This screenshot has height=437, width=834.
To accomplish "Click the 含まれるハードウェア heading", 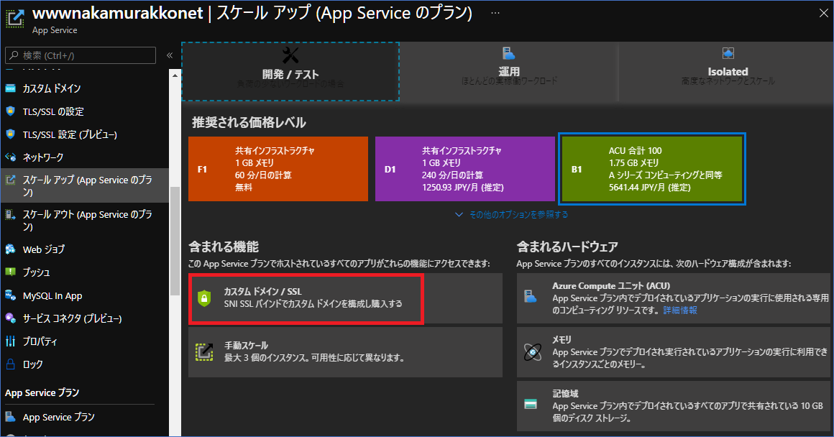I will [567, 247].
